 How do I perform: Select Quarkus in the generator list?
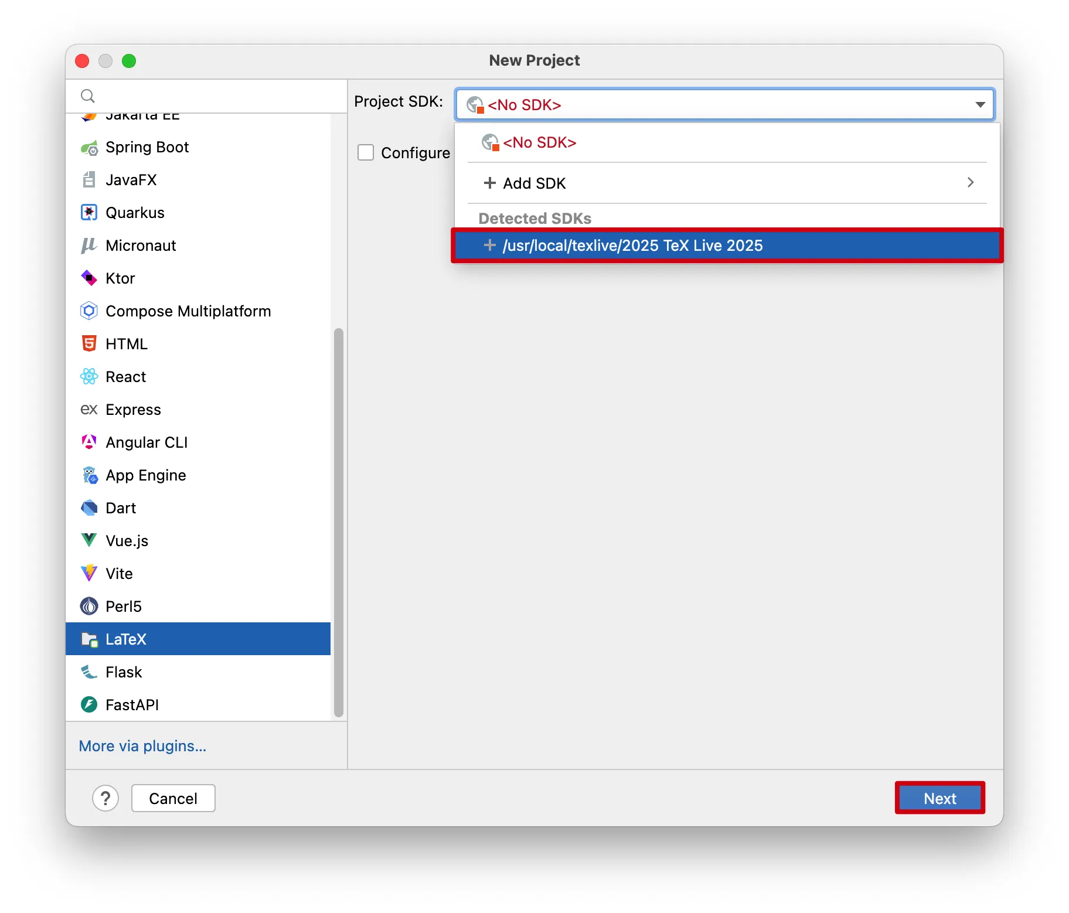(x=198, y=213)
